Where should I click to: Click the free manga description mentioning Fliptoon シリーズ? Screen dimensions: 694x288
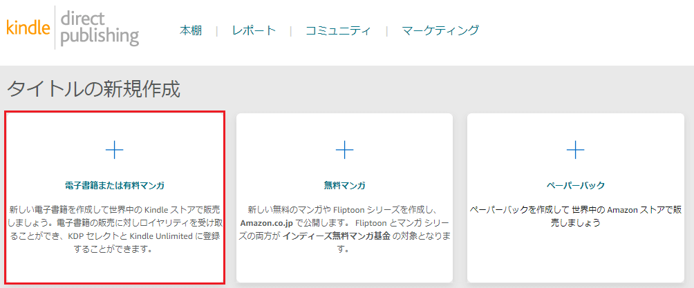[x=345, y=229]
